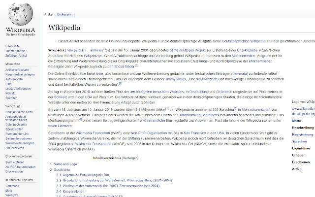The width and height of the screenshot is (315, 197).
Task: Click Buch erstellen
Action: pos(15,162)
